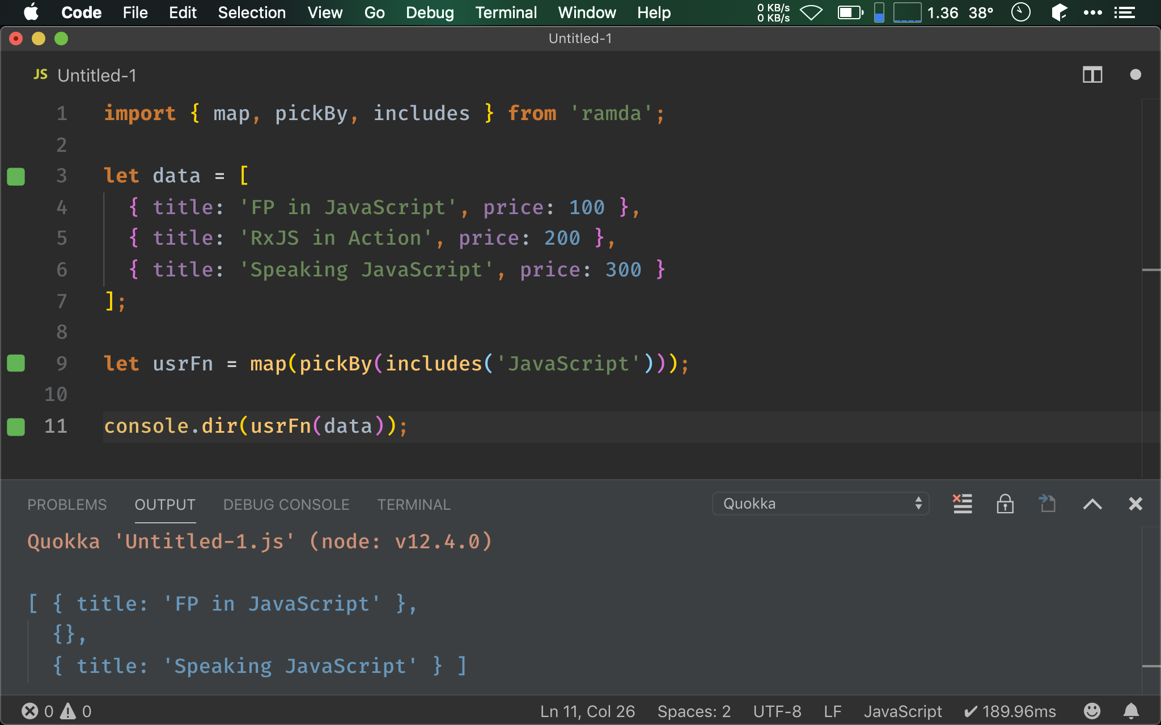Open the Selection menu
Image resolution: width=1161 pixels, height=725 pixels.
(252, 12)
